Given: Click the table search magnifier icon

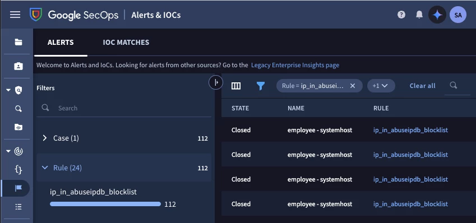Looking at the screenshot, I should [x=454, y=85].
